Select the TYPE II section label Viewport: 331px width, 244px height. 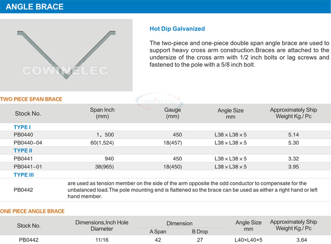point(23,151)
